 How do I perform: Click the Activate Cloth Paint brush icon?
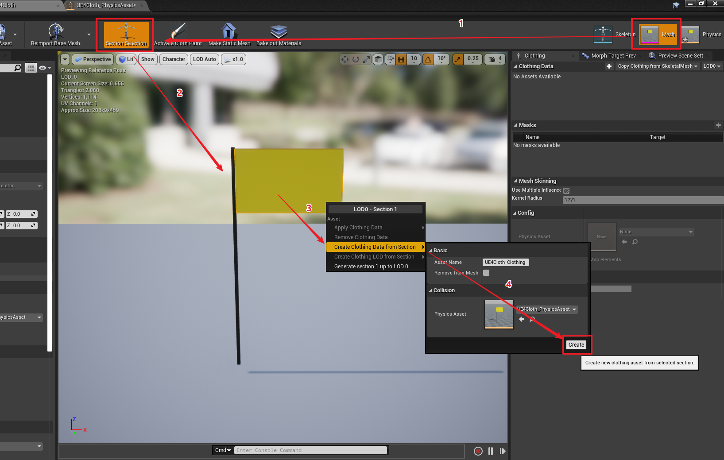[x=178, y=31]
